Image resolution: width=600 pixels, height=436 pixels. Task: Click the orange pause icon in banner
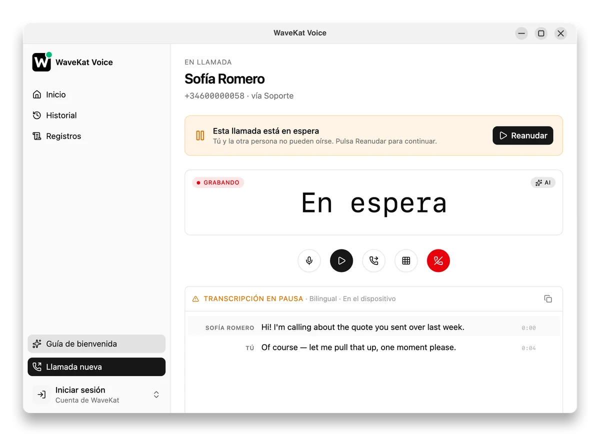(200, 135)
